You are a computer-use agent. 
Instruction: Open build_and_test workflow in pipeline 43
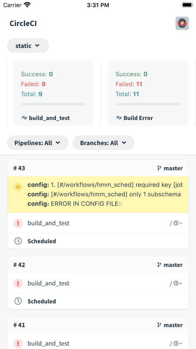(48, 223)
